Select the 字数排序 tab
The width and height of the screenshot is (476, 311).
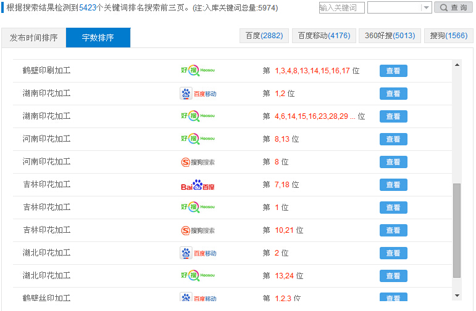(98, 38)
